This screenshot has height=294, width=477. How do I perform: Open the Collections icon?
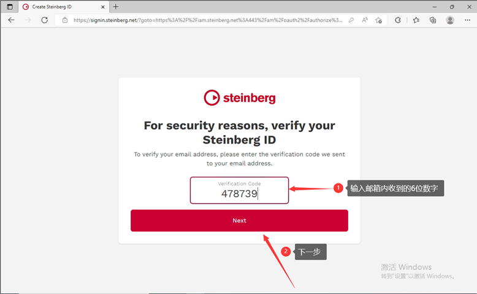pyautogui.click(x=433, y=20)
